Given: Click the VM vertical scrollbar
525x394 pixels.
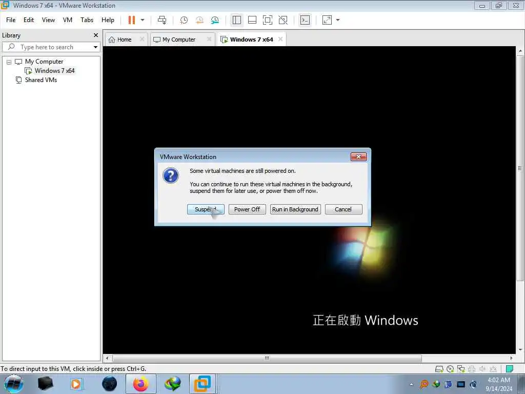Looking at the screenshot, I should point(520,168).
